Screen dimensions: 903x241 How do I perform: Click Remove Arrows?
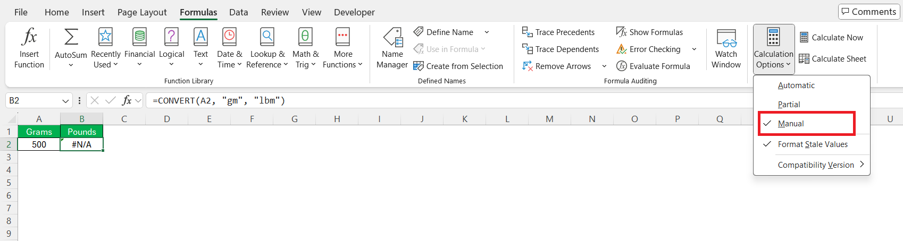pos(557,66)
